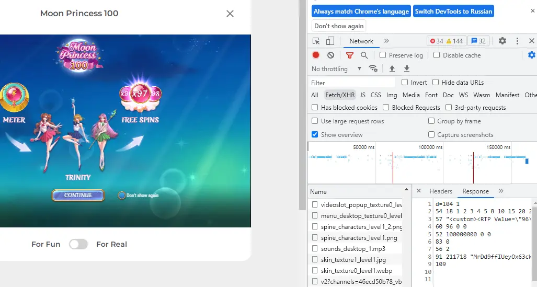Check 3rd-party requests
The height and width of the screenshot is (287, 537).
[449, 107]
